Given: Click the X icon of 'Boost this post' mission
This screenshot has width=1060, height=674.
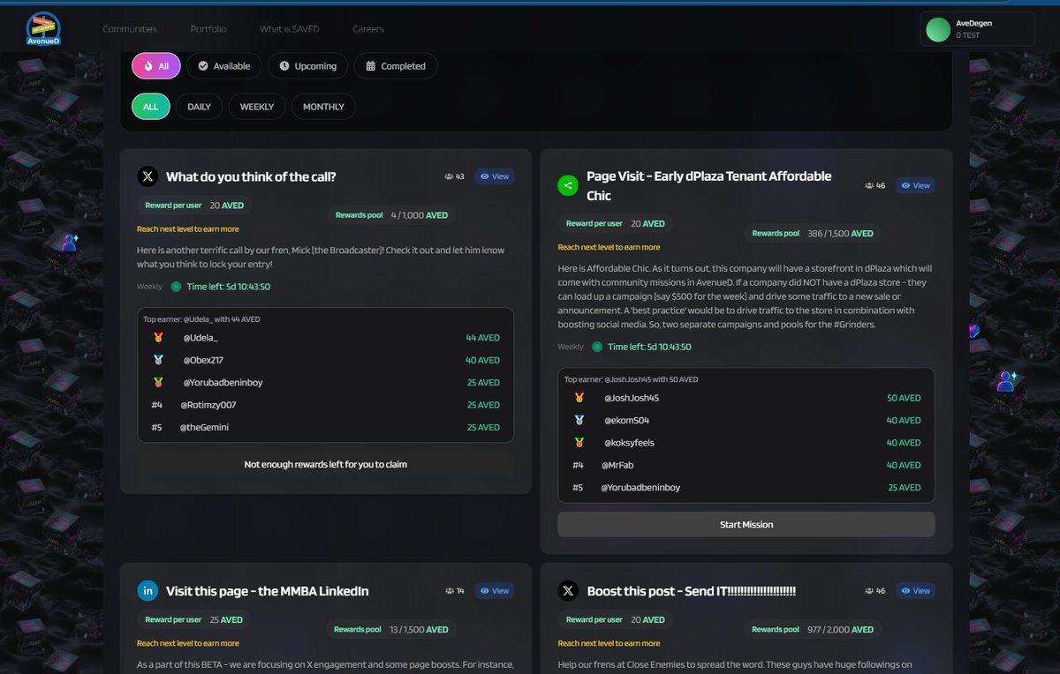Looking at the screenshot, I should click(568, 591).
